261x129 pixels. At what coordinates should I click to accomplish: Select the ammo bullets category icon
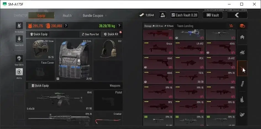click(x=242, y=99)
